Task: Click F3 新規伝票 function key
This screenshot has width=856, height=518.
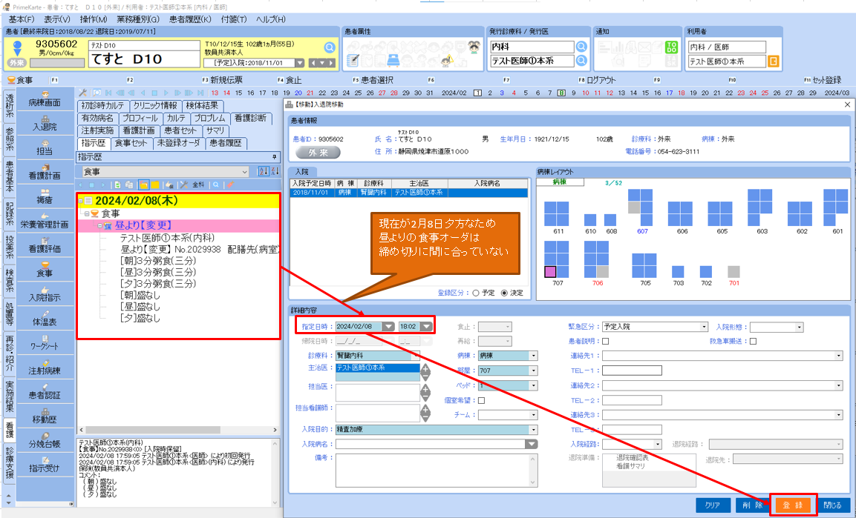Action: click(x=223, y=80)
